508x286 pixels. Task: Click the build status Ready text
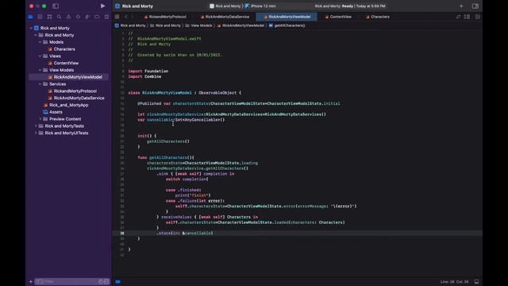pyautogui.click(x=350, y=6)
